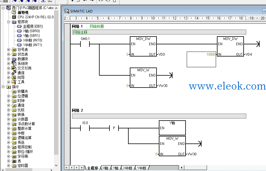Expand the 状态表 tree node
This screenshot has height=171, width=266.
point(8,54)
